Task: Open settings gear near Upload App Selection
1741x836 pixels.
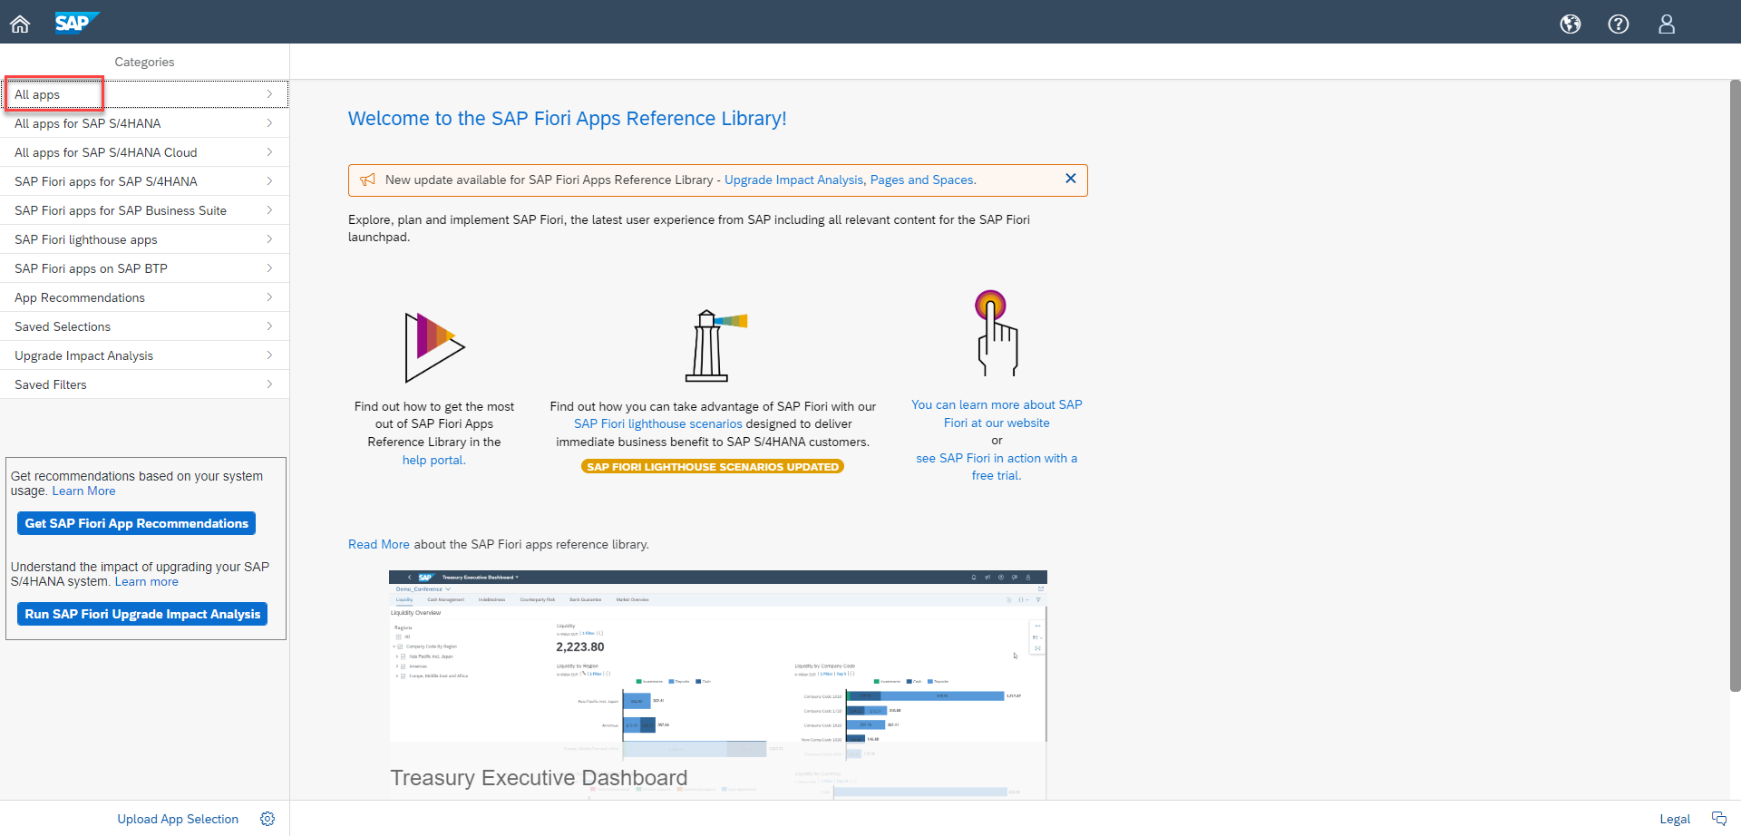Action: 267,819
